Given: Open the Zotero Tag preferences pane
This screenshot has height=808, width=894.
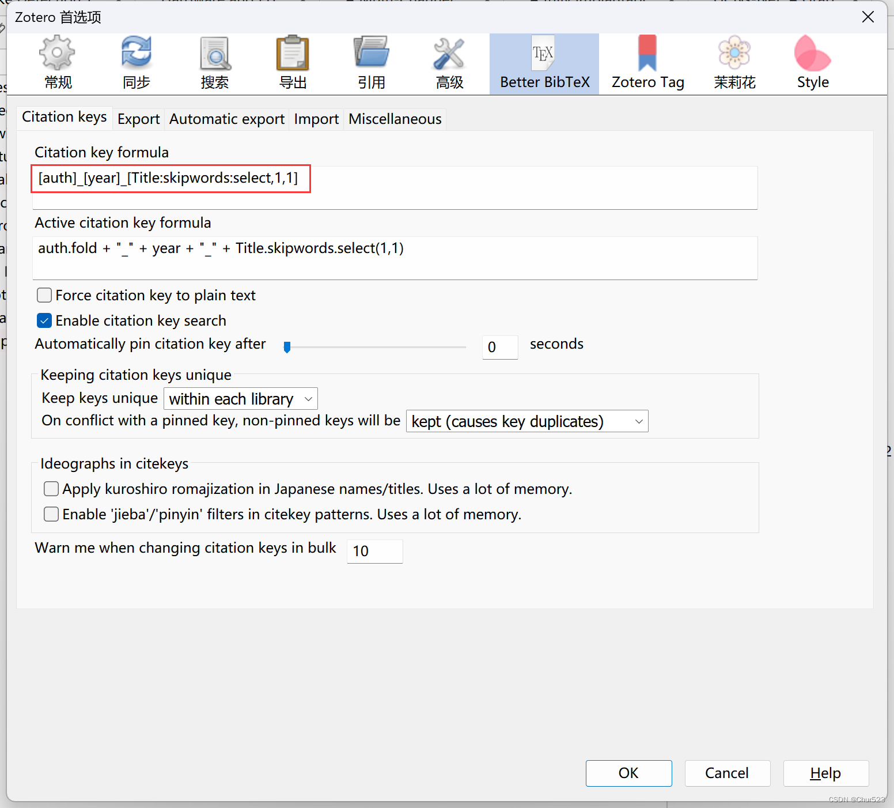Looking at the screenshot, I should click(647, 63).
